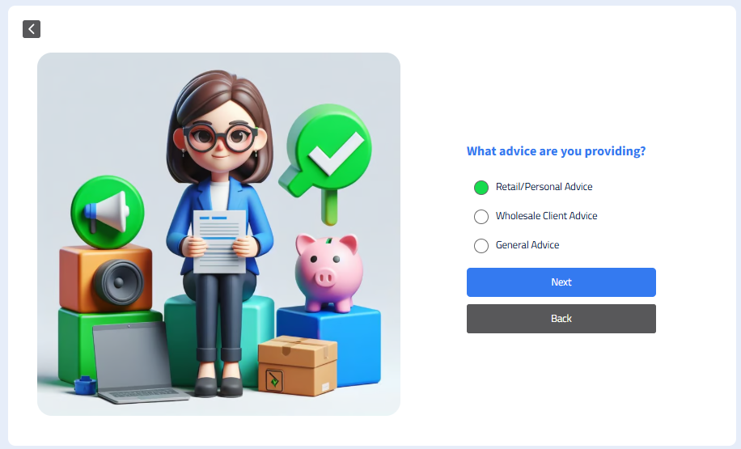Click the small blue ink bottle near the laptop
This screenshot has width=741, height=449.
tap(85, 386)
